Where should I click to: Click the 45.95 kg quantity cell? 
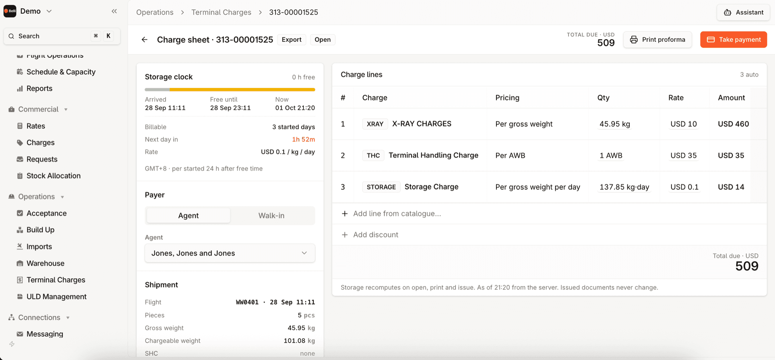pyautogui.click(x=615, y=124)
